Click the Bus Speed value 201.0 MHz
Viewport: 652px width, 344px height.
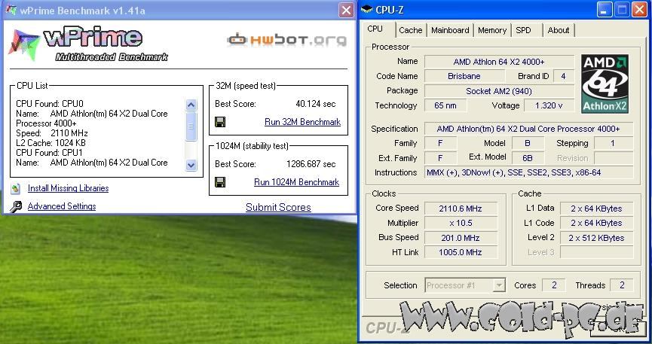click(x=461, y=238)
